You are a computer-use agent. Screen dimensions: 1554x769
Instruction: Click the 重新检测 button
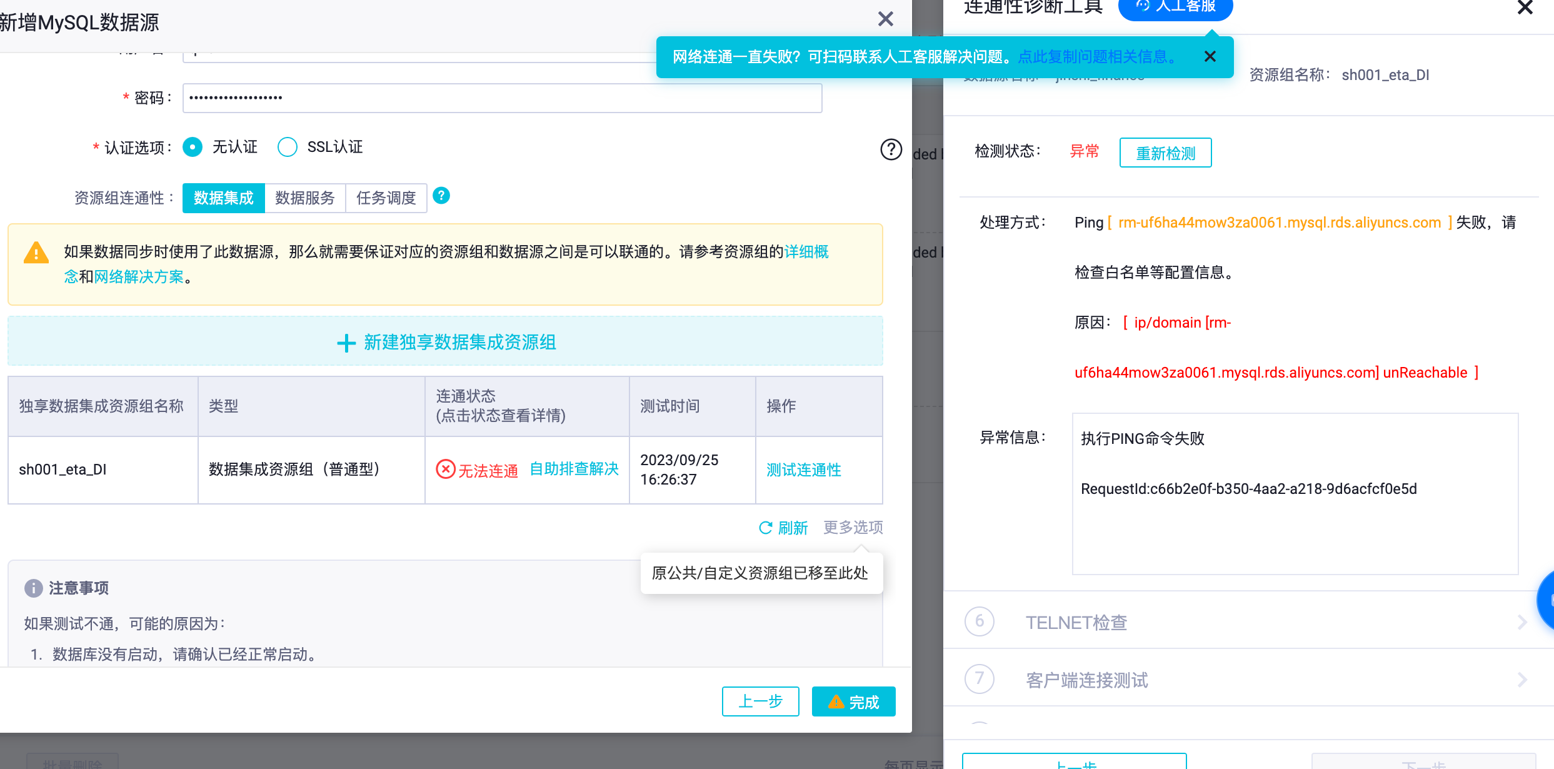[1165, 153]
